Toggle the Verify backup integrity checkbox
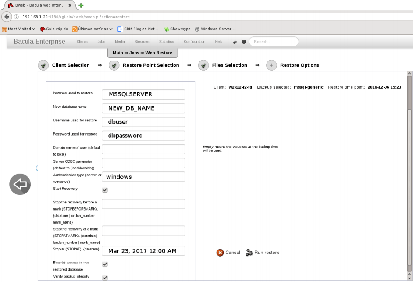The height and width of the screenshot is (282, 413). (105, 278)
